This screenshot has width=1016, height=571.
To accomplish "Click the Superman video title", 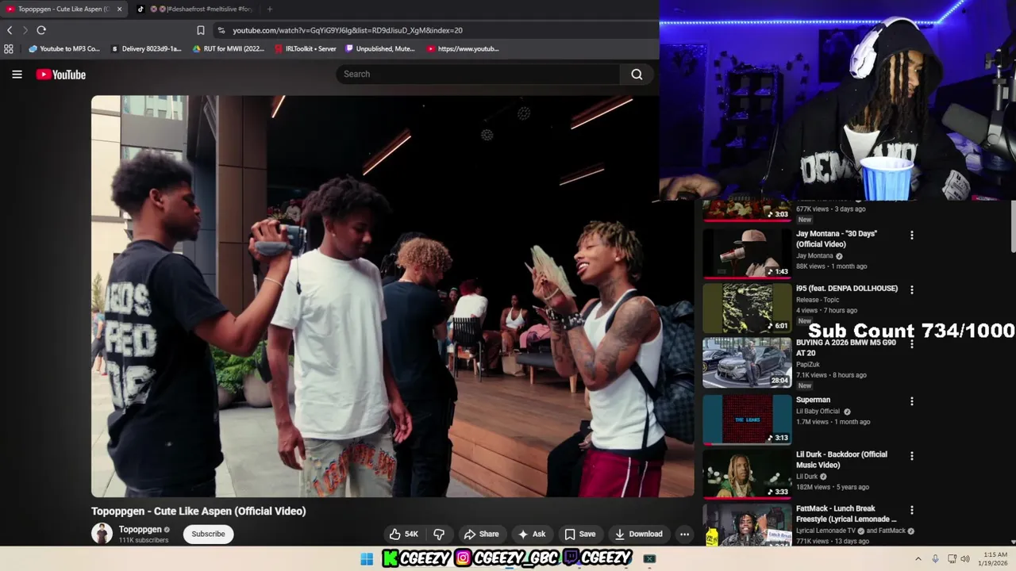I will pyautogui.click(x=813, y=400).
